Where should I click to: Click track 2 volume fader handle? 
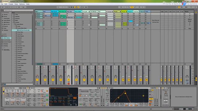[x=49, y=72]
